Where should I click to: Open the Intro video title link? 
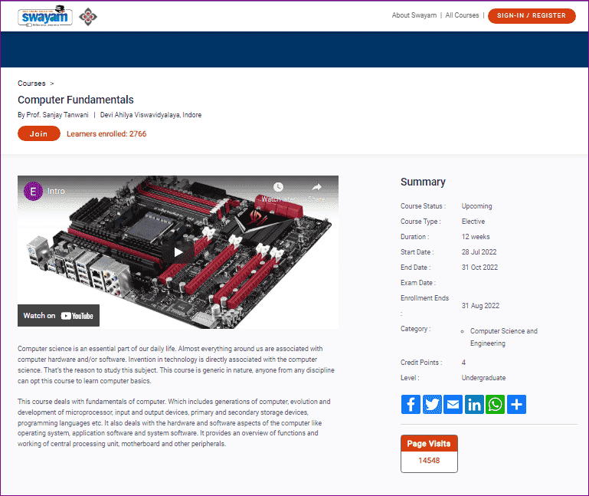click(56, 191)
